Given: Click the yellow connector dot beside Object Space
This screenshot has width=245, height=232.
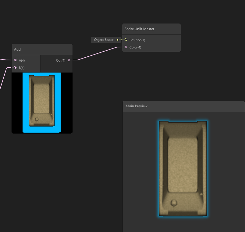Looking at the screenshot, I should pyautogui.click(x=117, y=40).
